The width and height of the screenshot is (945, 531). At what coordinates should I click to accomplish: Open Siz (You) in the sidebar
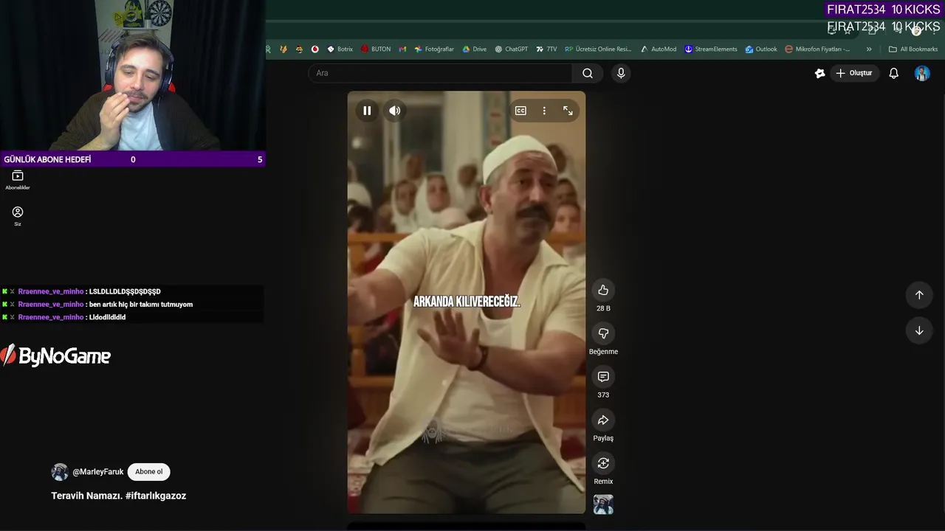pyautogui.click(x=18, y=216)
